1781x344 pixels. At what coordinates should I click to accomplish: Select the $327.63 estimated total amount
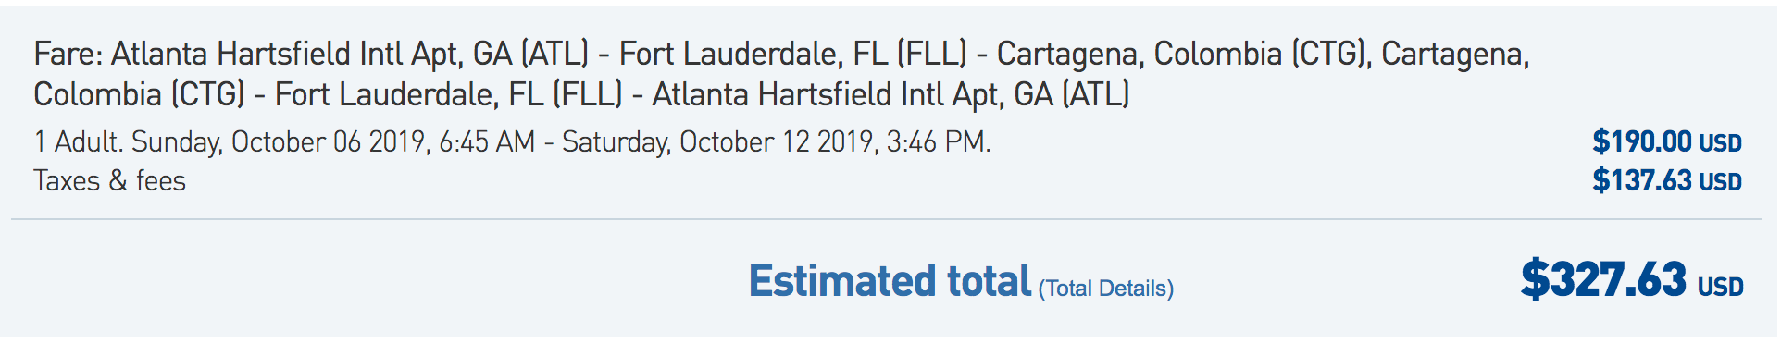click(1603, 279)
